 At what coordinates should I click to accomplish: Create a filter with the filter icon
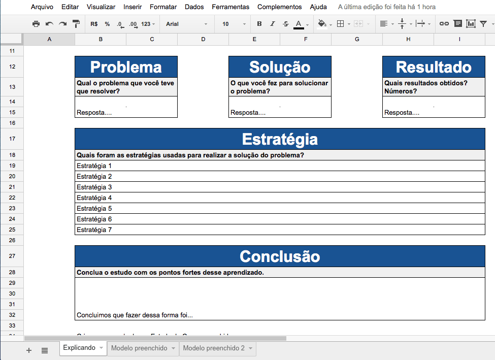(484, 23)
